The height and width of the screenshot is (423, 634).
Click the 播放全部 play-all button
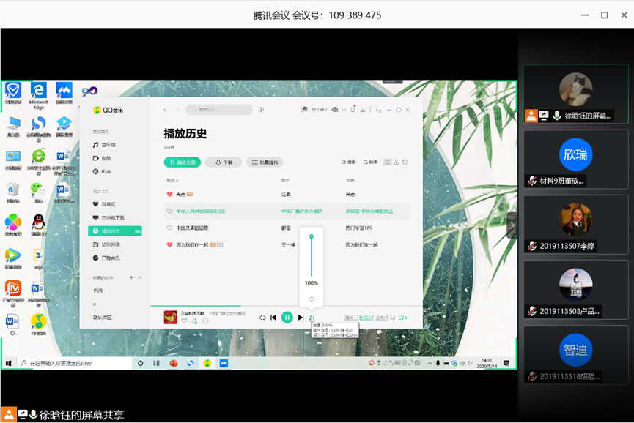183,162
